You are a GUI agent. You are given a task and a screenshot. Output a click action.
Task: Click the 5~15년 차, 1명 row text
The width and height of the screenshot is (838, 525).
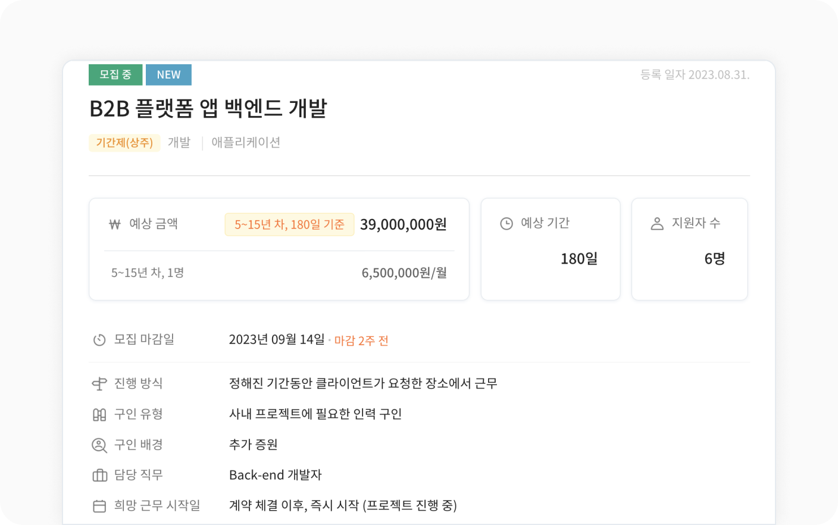tap(148, 273)
